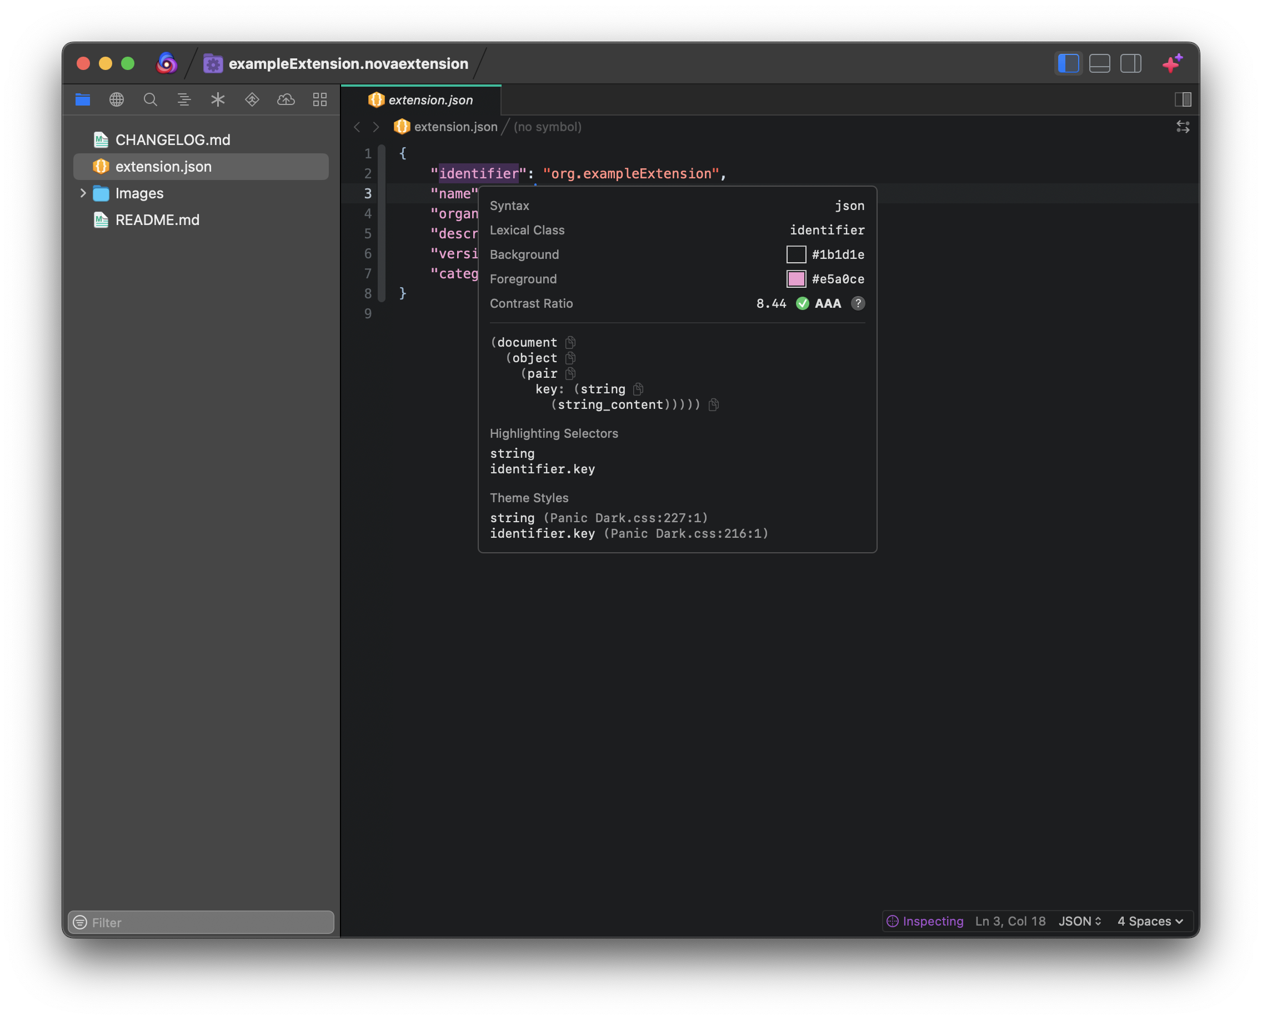Open README.md from the sidebar
This screenshot has width=1262, height=1020.
tap(201, 221)
